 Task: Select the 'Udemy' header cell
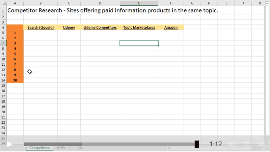tap(69, 28)
